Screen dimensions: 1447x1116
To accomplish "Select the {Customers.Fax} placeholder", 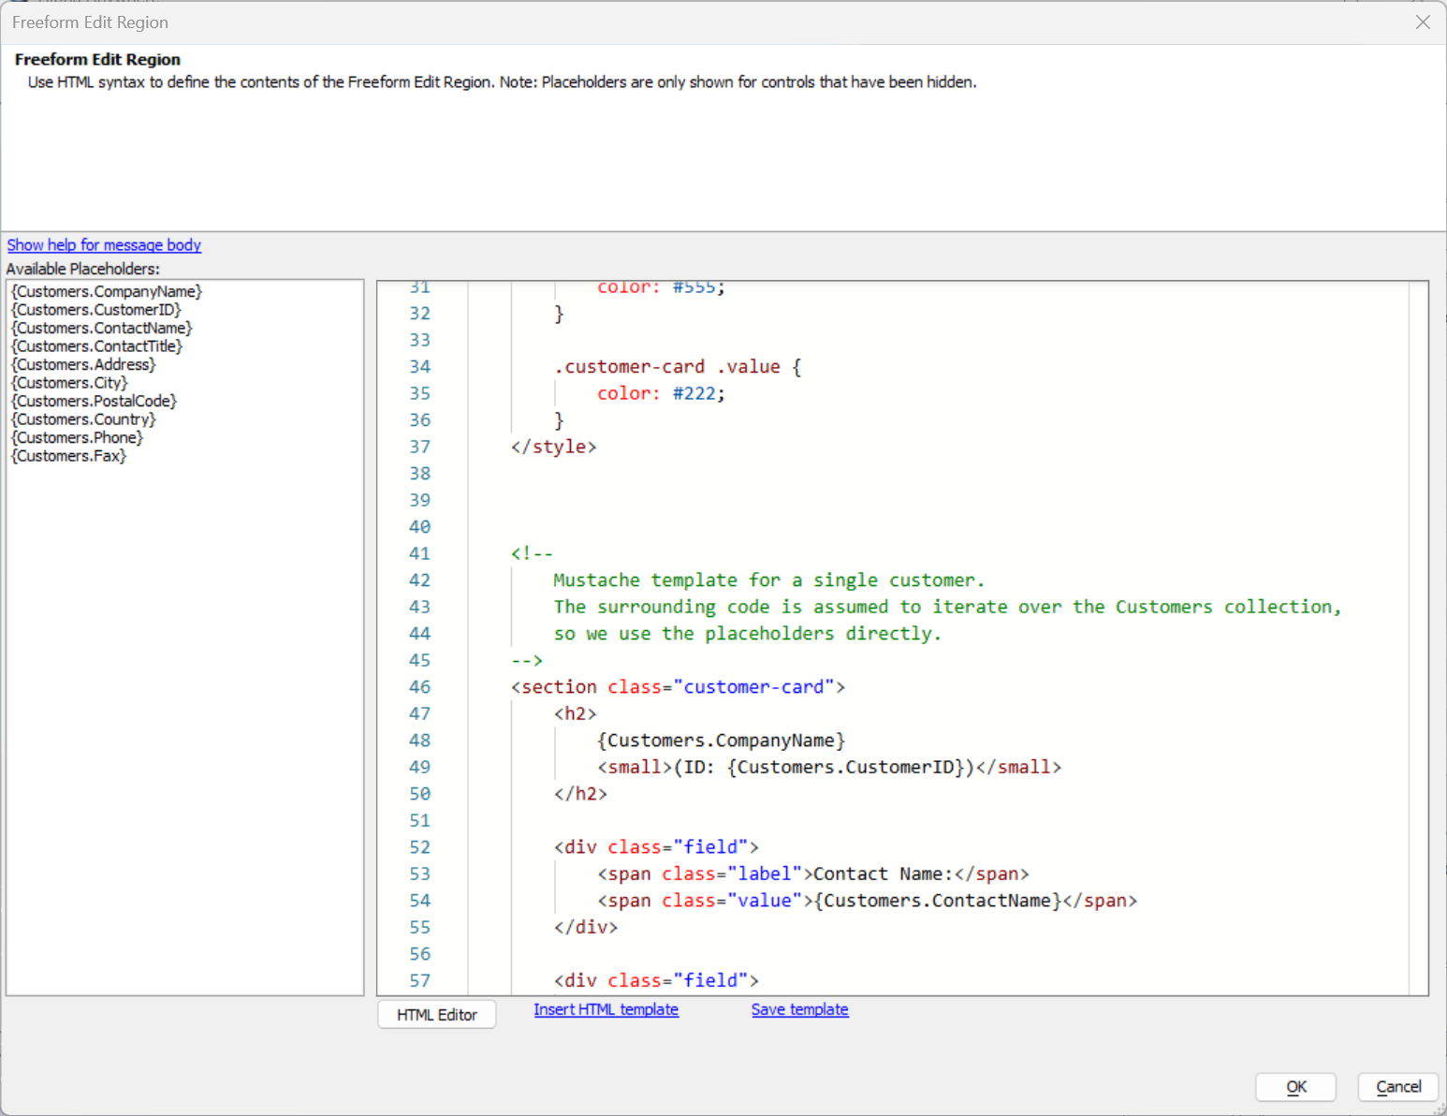I will 68,456.
